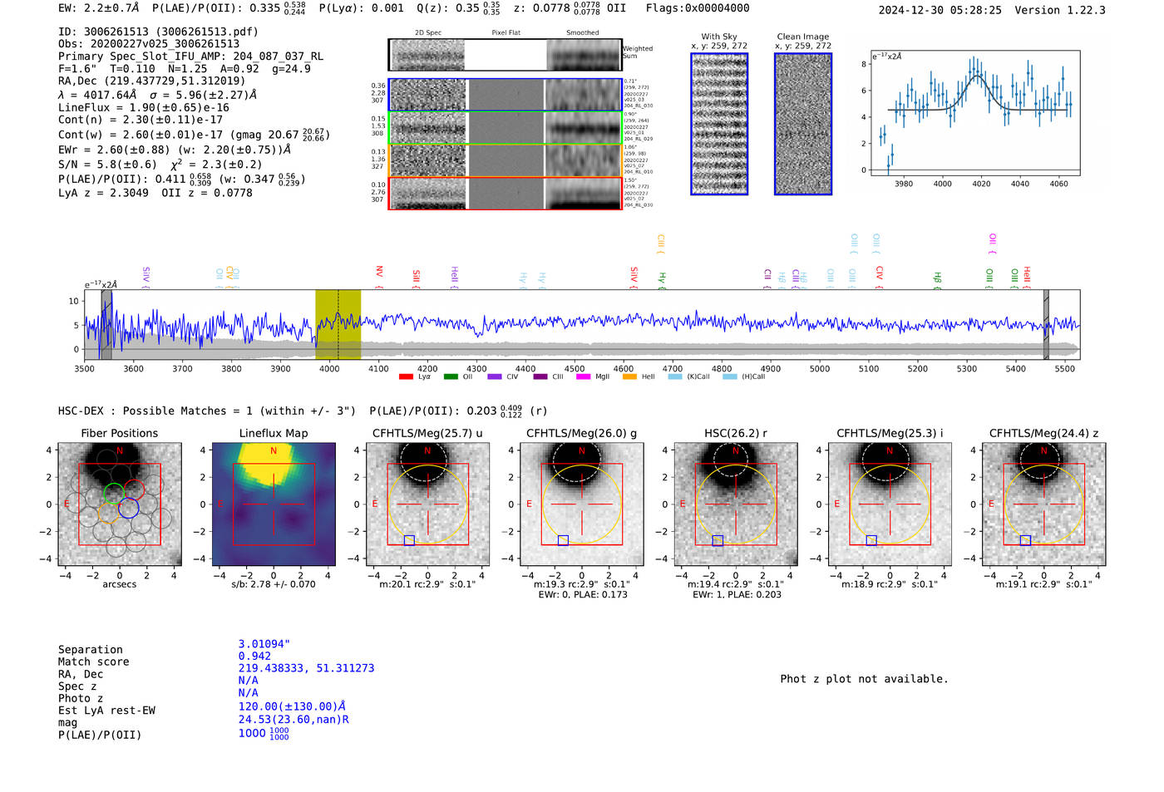The image size is (1164, 792).
Task: Click the (K)CaII legend swatch
Action: (x=675, y=376)
